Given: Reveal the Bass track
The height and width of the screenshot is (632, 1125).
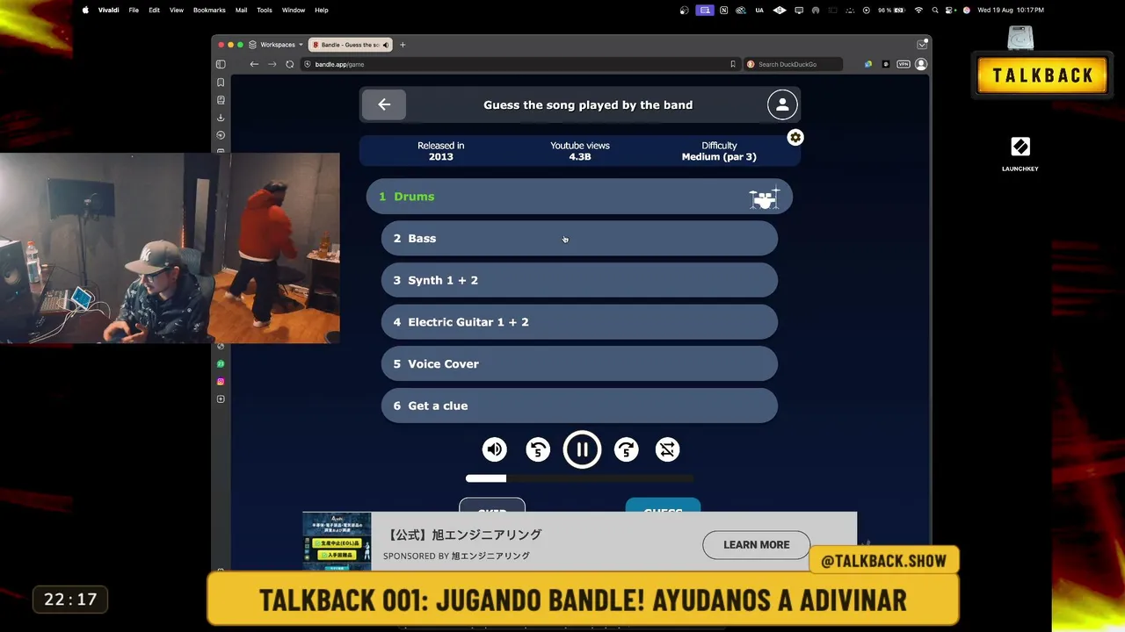Looking at the screenshot, I should coord(579,239).
